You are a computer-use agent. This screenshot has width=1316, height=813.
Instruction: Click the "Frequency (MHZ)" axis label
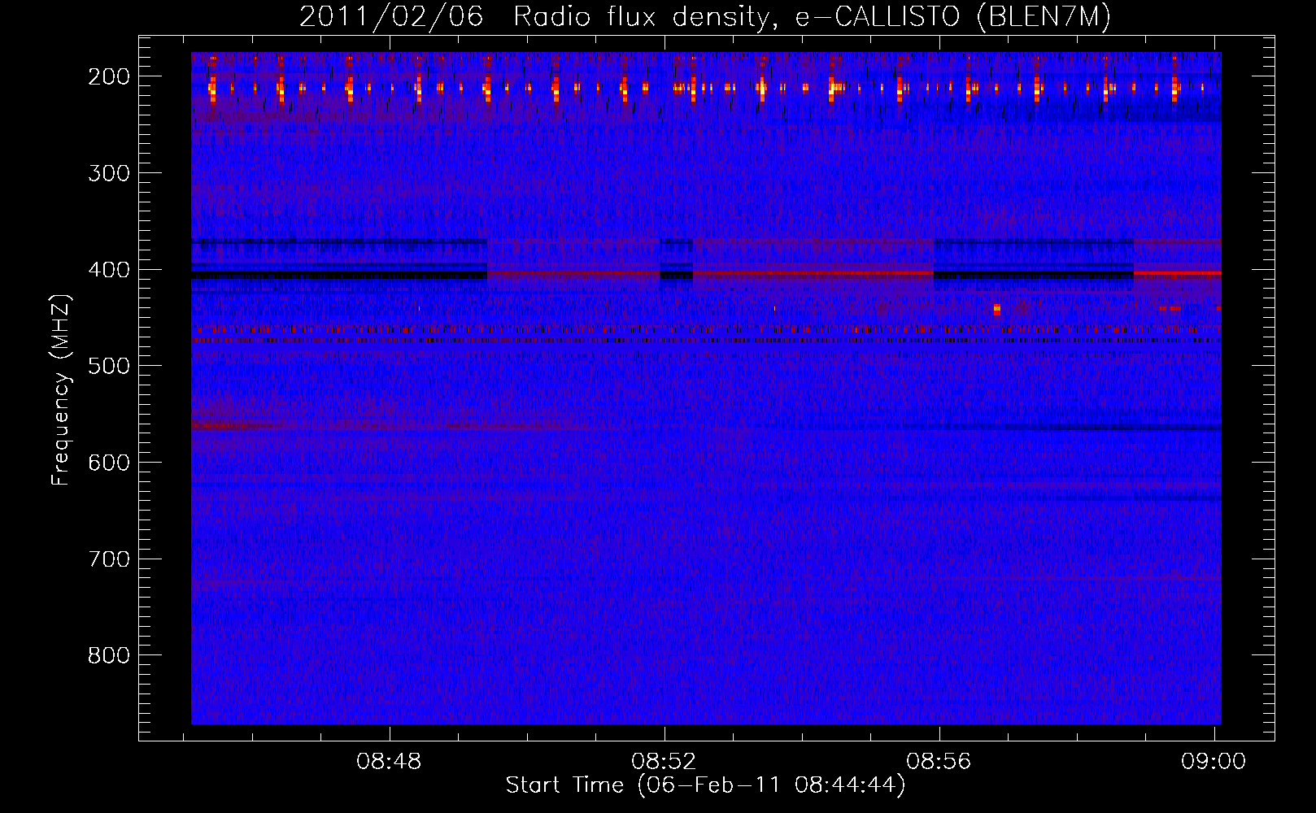(x=61, y=389)
